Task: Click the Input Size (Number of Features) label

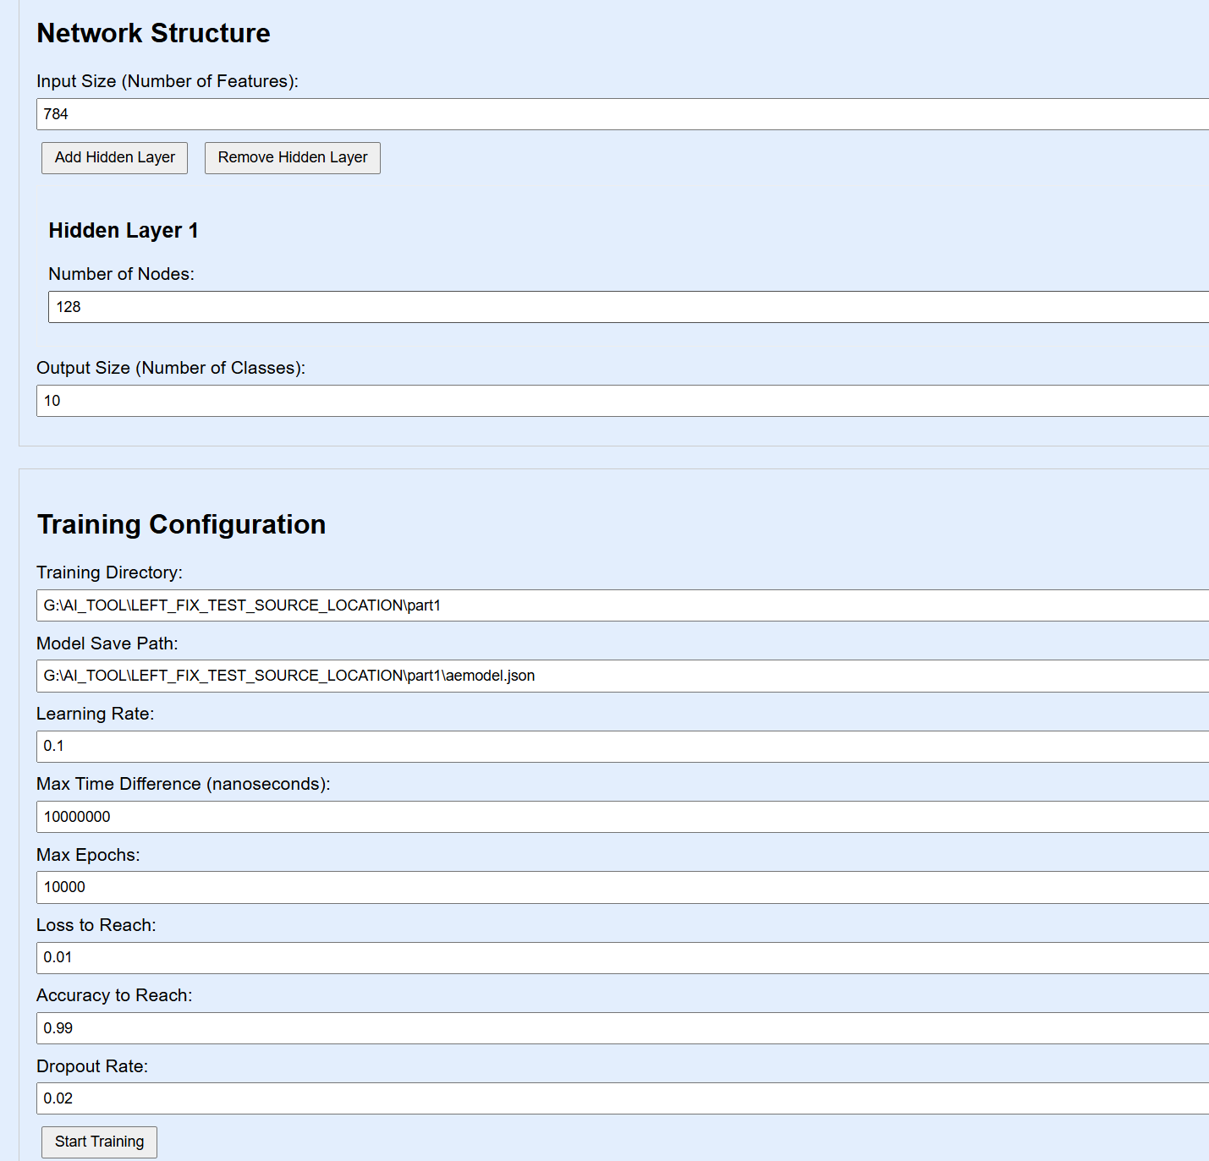Action: pyautogui.click(x=168, y=81)
